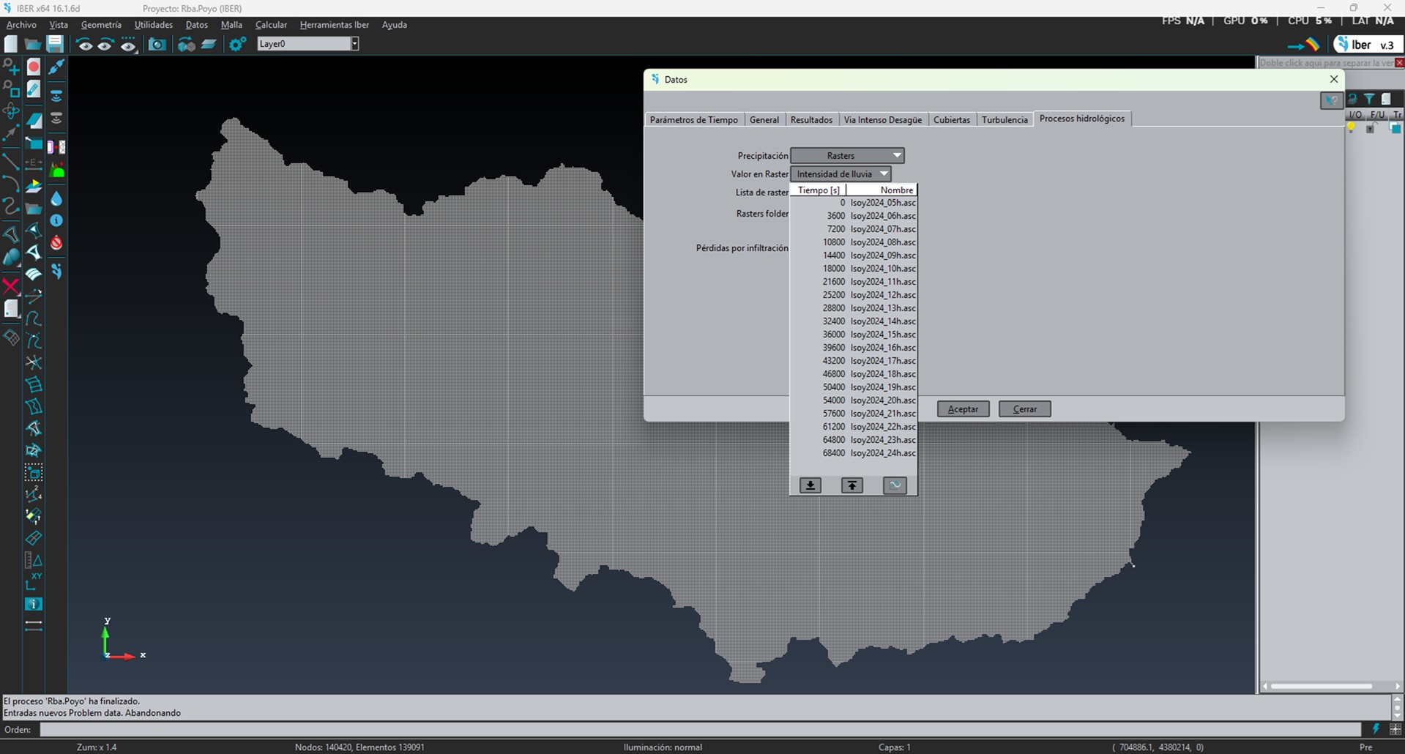Open the Malla menu

click(231, 25)
